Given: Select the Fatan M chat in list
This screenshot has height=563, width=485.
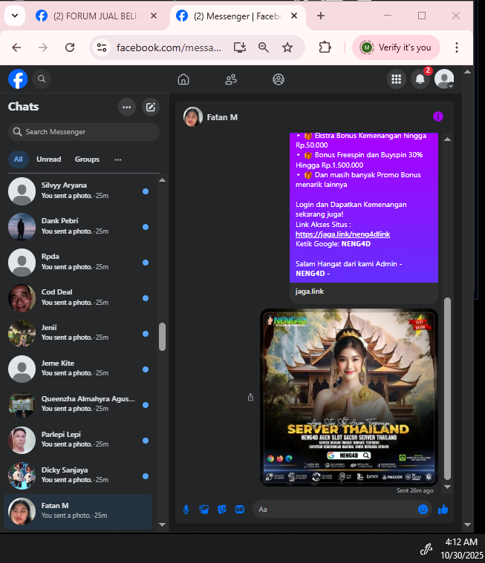Looking at the screenshot, I should coord(79,511).
